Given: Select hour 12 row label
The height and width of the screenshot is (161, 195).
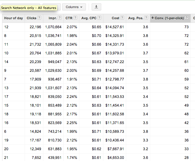Looking at the screenshot, I should click(x=6, y=27).
